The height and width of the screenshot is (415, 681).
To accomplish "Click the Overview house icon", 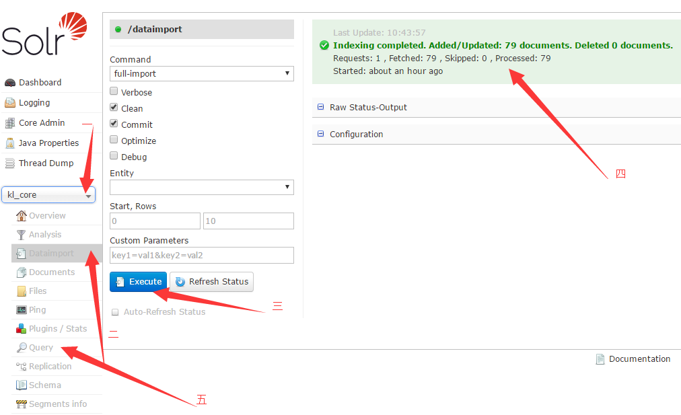I will coord(22,216).
